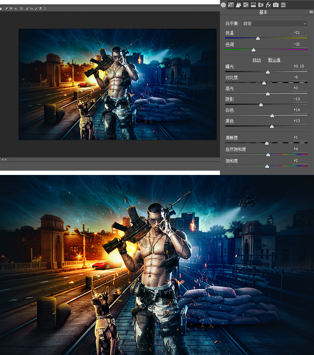
Task: Click the 对比度 value field showing -6
Action: tap(299, 77)
